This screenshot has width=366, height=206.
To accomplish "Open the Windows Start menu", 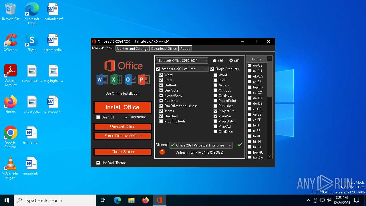I will (x=7, y=200).
